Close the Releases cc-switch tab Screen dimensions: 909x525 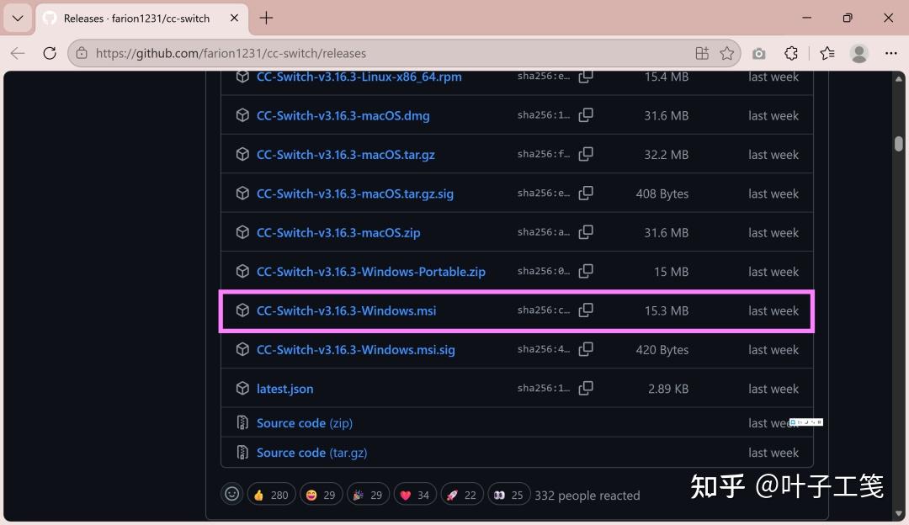(234, 18)
